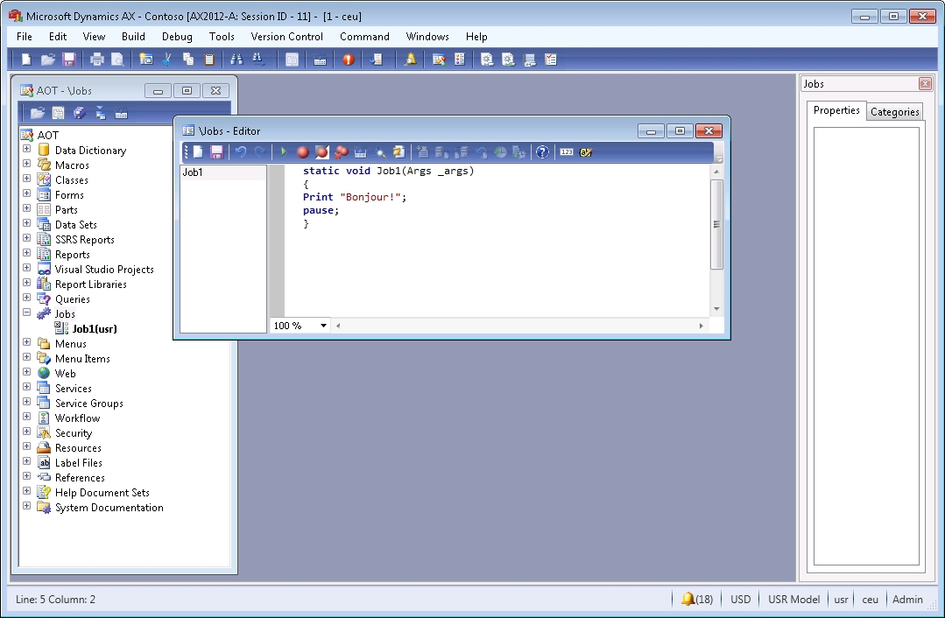Click the editor vertical scrollbar thumb
Image resolution: width=945 pixels, height=618 pixels.
pos(716,224)
